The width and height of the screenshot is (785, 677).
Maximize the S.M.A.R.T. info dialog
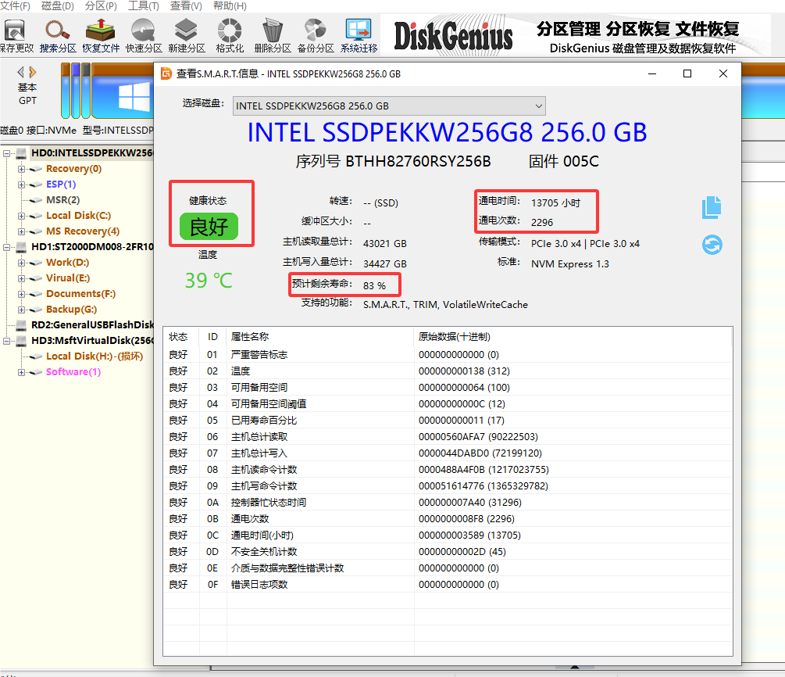(687, 73)
